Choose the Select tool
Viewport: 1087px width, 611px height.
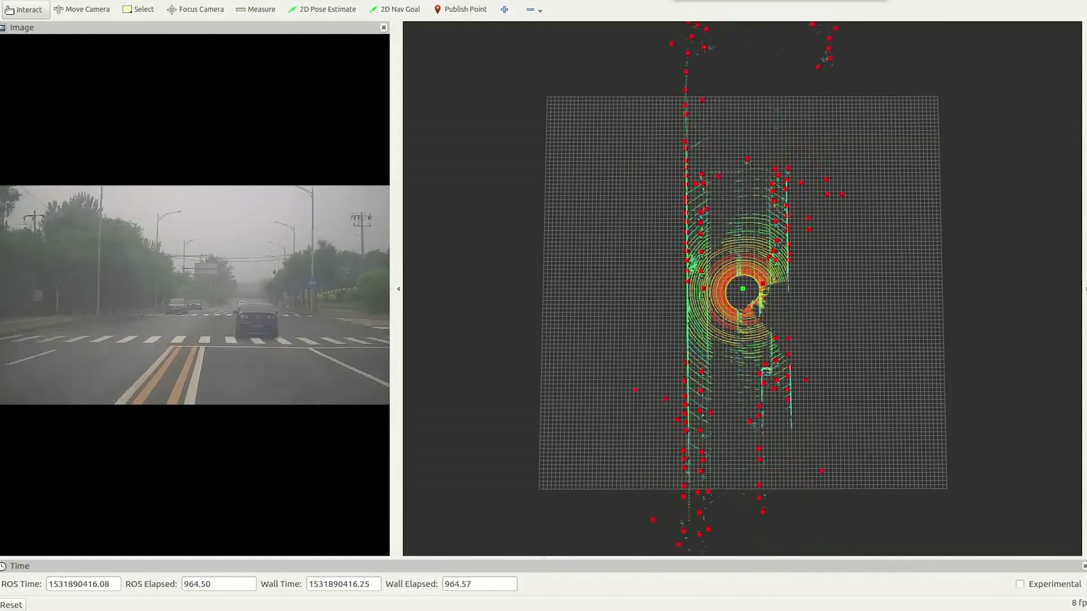click(138, 10)
